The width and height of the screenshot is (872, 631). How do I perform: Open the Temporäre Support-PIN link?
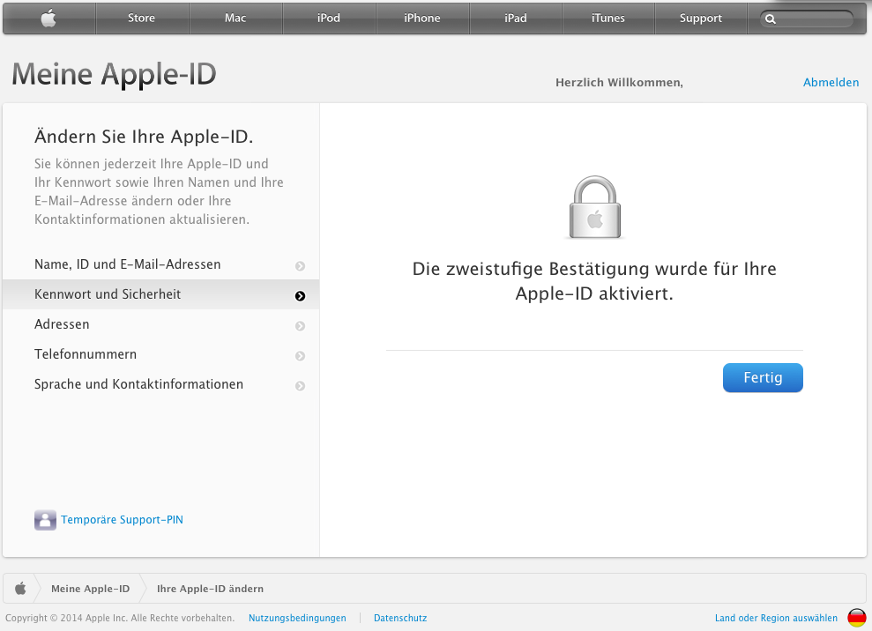122,520
